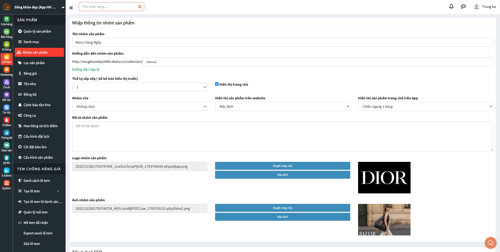
Task: Toggle the hamburger sidebar menu
Action: pyautogui.click(x=71, y=8)
